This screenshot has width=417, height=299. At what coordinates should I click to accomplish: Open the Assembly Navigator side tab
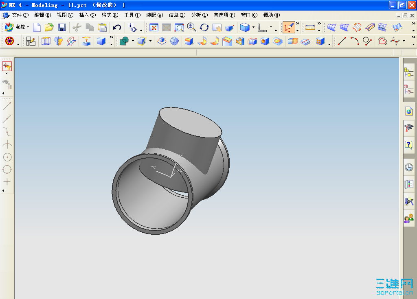[409, 72]
